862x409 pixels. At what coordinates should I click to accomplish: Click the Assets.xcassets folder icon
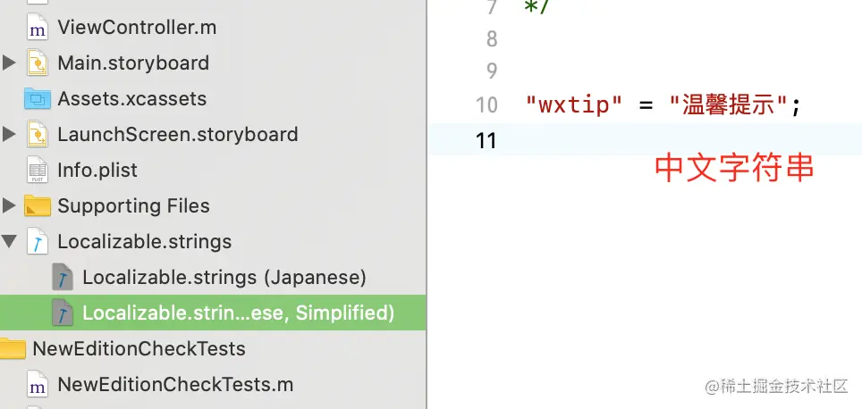[38, 99]
